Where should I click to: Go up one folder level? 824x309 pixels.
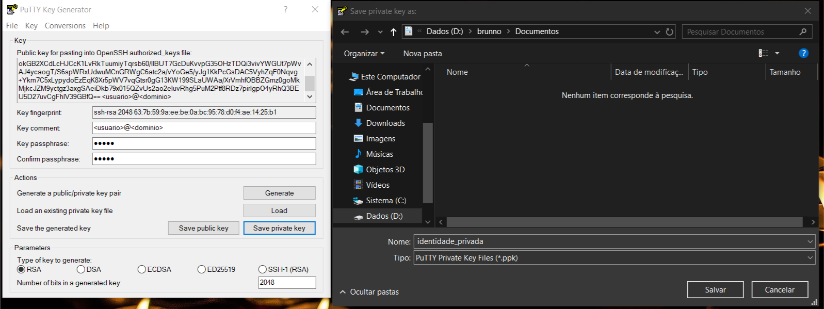coord(394,32)
